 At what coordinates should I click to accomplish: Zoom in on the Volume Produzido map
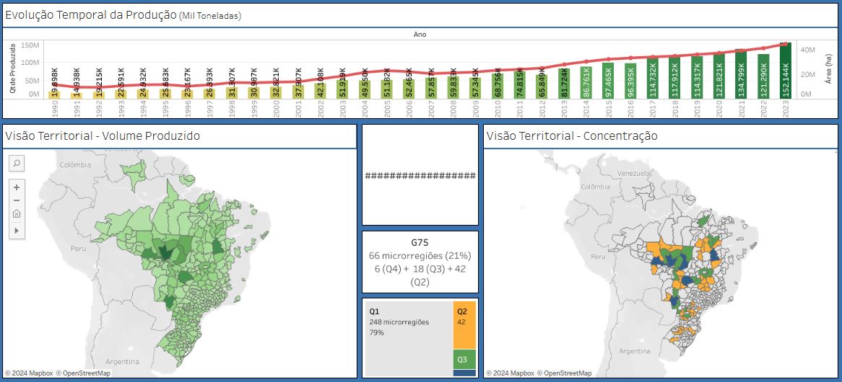coord(17,187)
